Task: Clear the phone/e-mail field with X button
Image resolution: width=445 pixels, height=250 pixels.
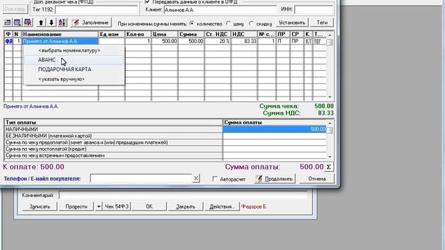Action: click(x=196, y=178)
